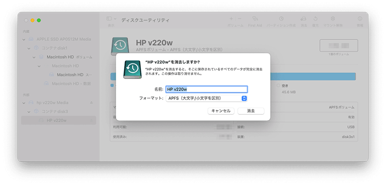
Task: Click the 情報 toolbar icon
Action: pos(360,19)
